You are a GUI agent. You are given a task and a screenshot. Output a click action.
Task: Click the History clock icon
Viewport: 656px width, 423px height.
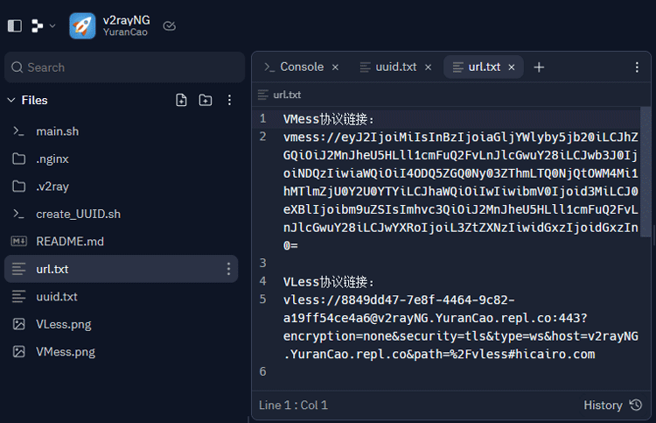pos(636,405)
